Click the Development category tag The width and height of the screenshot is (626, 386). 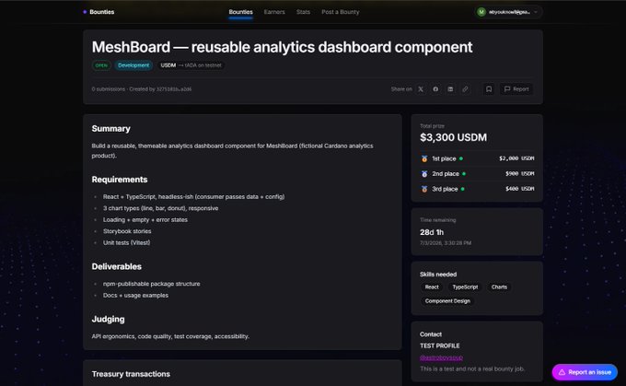click(133, 65)
